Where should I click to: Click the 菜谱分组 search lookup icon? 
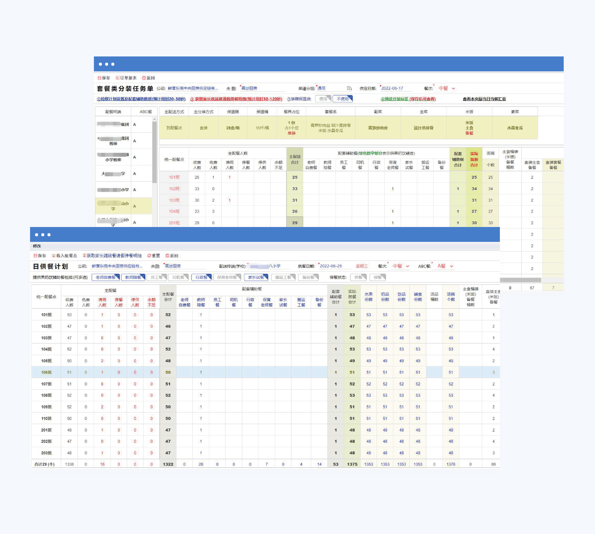click(x=349, y=89)
